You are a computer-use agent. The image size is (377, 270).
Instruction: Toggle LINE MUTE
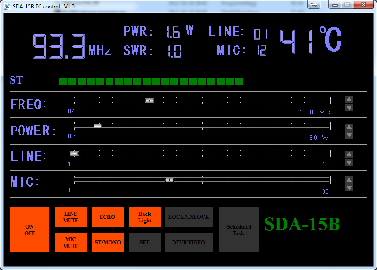71,217
